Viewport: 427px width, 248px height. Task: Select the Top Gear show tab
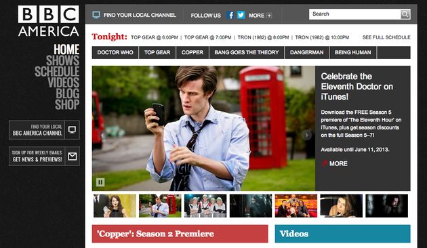tap(157, 53)
